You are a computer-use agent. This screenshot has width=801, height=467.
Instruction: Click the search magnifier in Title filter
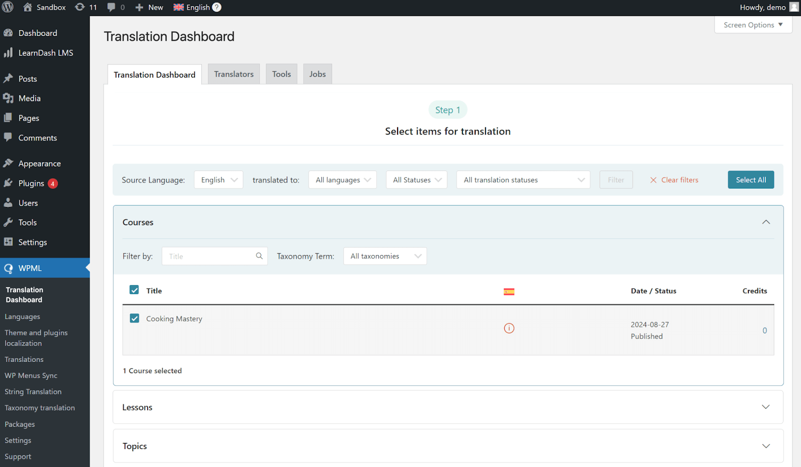[x=259, y=256]
